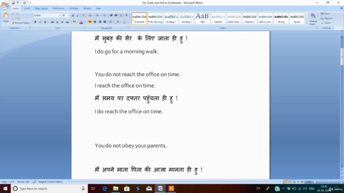Open the Mailings tab
Screen dimensions: 344x193
point(74,9)
